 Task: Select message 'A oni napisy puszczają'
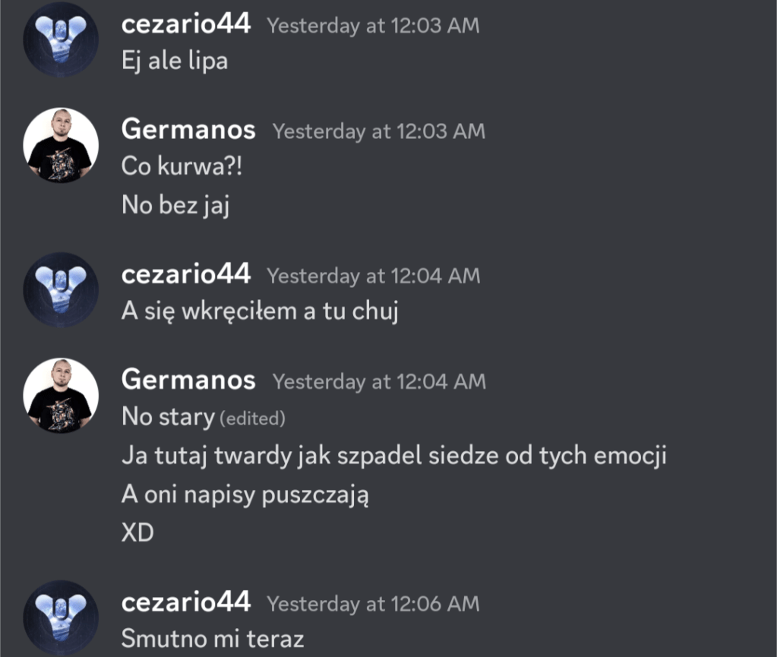pos(245,495)
